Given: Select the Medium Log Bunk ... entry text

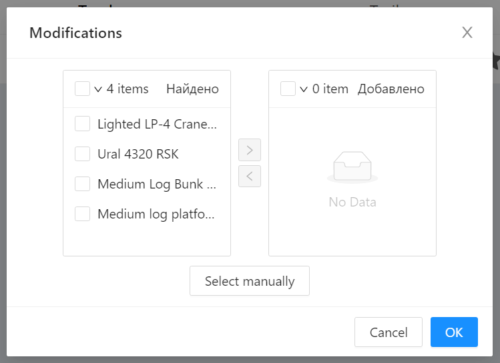Looking at the screenshot, I should (x=157, y=184).
